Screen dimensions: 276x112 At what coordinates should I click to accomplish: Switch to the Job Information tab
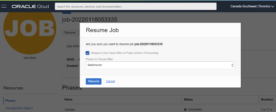pyautogui.click(x=73, y=46)
